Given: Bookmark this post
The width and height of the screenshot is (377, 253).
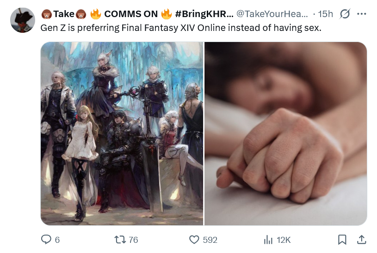Looking at the screenshot, I should [342, 240].
